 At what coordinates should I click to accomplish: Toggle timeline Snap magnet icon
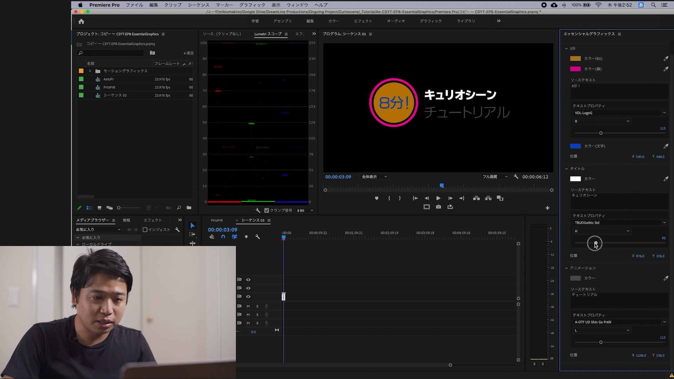pyautogui.click(x=223, y=237)
